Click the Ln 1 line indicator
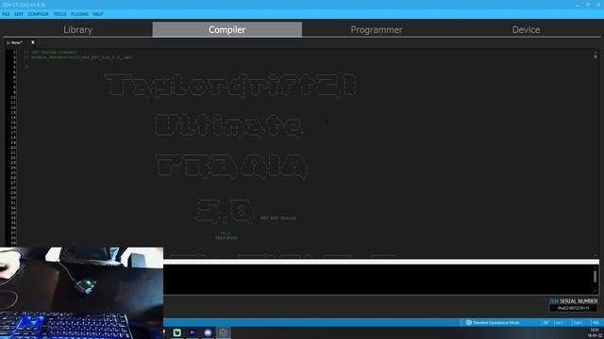604x339 pixels. (x=559, y=322)
